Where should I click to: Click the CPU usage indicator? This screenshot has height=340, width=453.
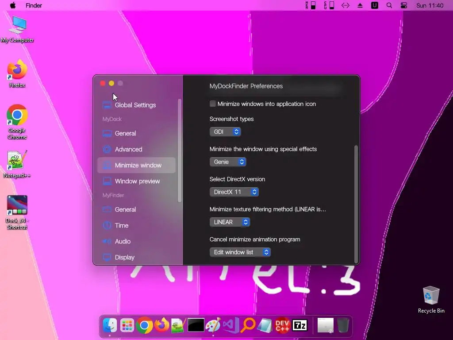pyautogui.click(x=329, y=5)
